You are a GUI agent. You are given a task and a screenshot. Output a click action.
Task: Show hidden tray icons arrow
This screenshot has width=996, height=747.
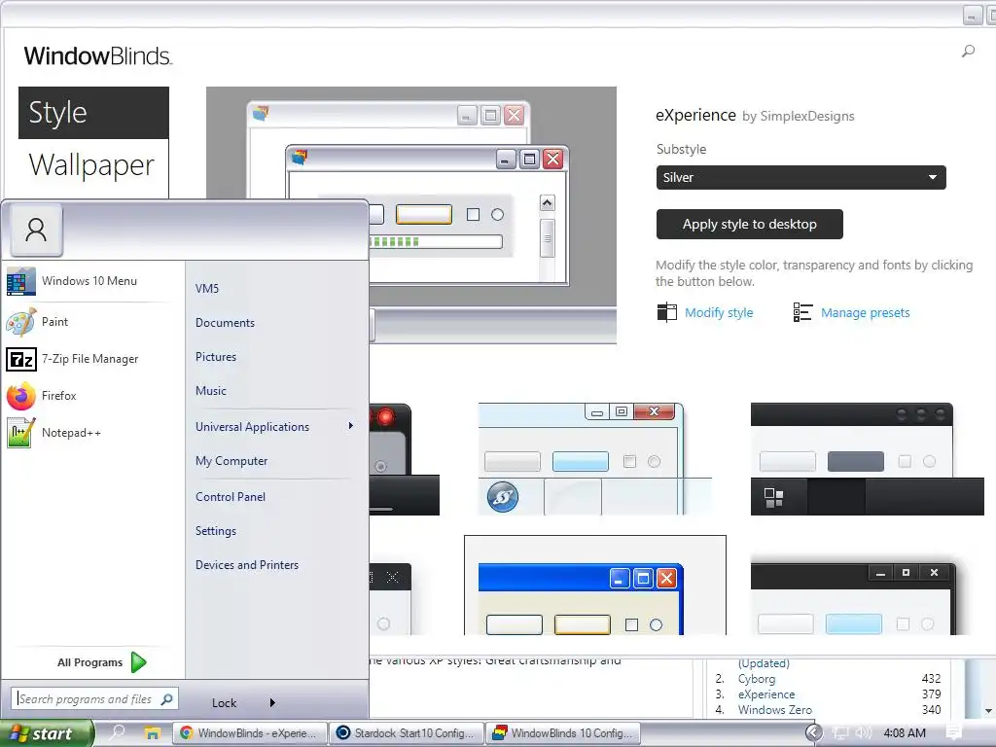[x=813, y=733]
